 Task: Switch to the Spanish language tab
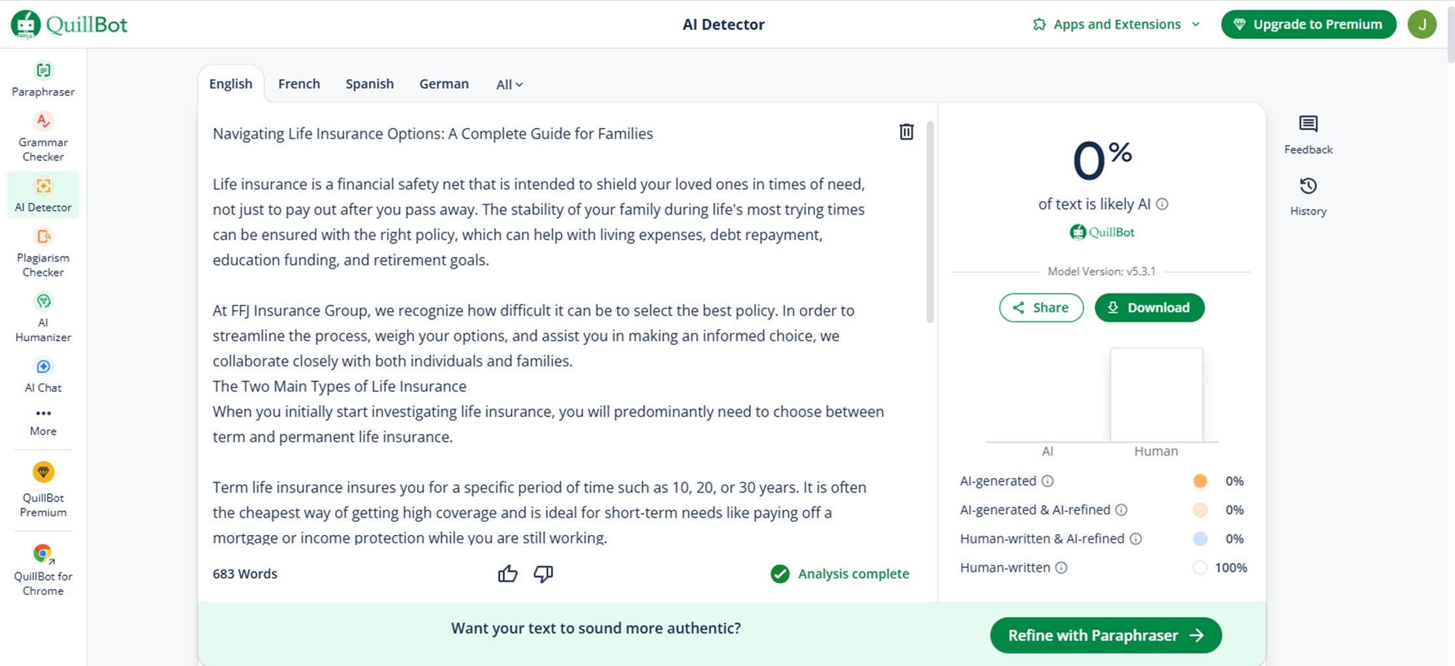(370, 83)
